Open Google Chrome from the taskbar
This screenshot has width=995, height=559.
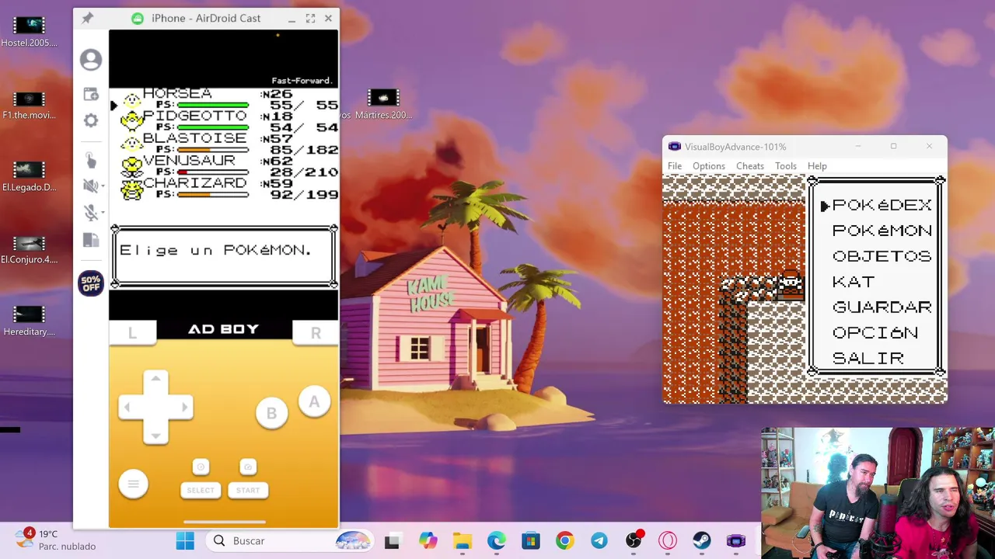click(x=565, y=541)
